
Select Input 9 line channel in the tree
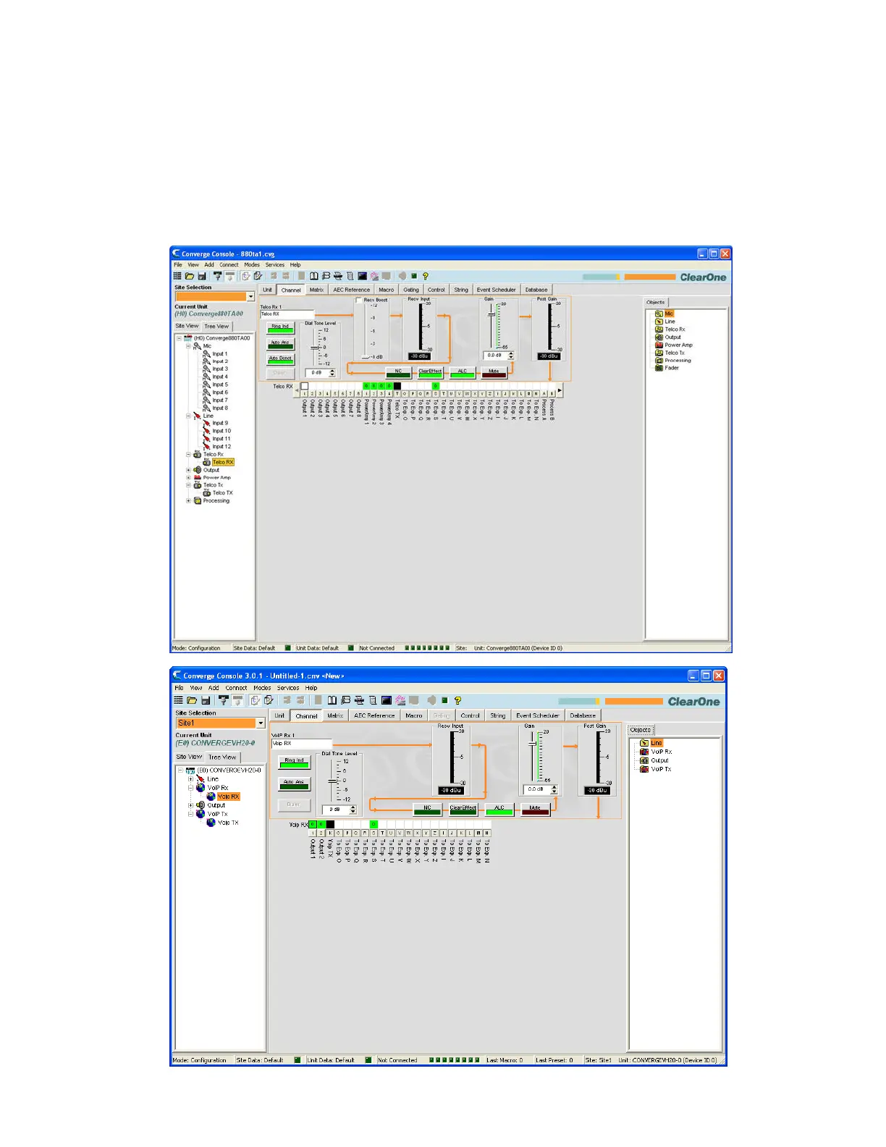[x=219, y=423]
